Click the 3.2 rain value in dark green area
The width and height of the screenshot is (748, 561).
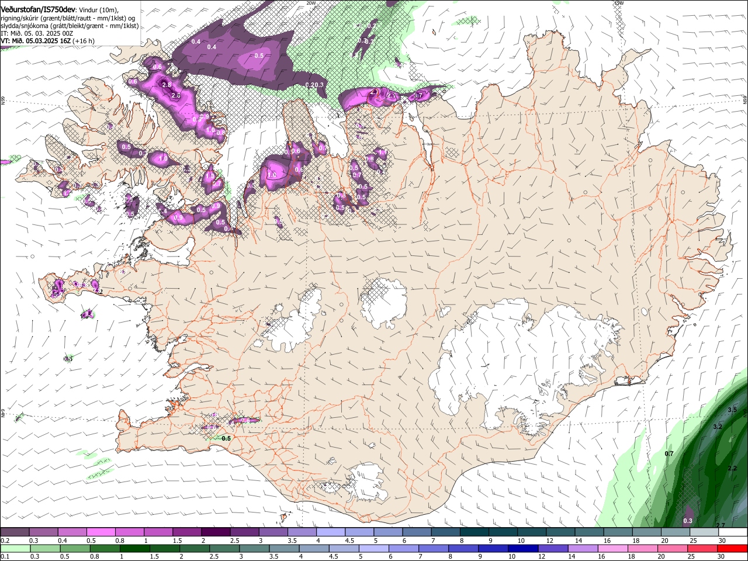coord(718,427)
